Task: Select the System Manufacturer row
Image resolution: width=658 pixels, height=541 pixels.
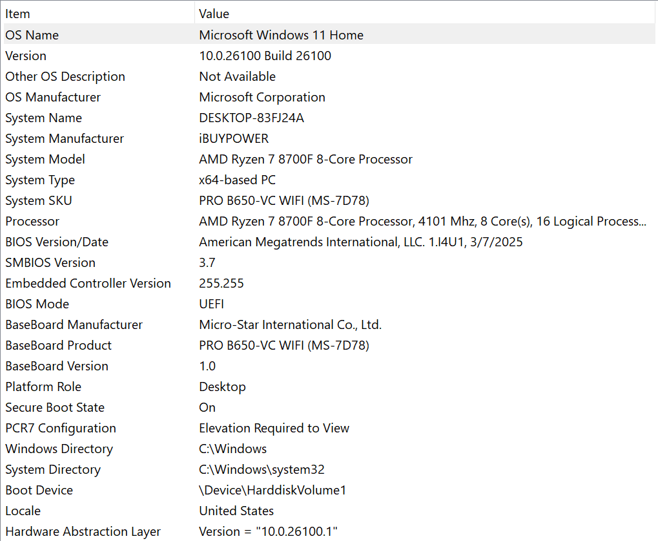Action: [x=65, y=138]
